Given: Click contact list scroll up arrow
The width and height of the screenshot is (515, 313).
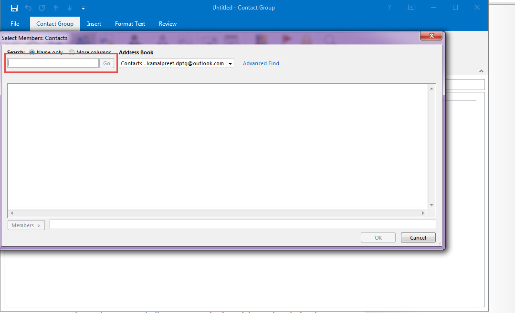Looking at the screenshot, I should pos(431,89).
